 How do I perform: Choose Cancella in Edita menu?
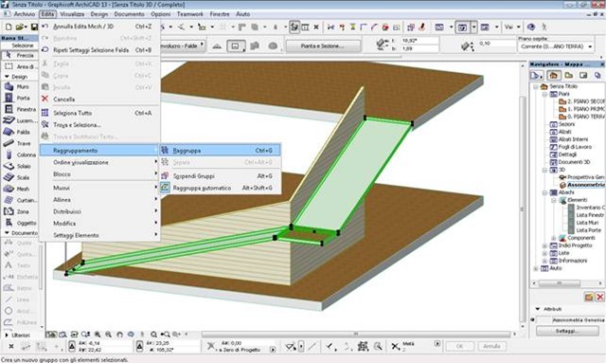click(99, 100)
